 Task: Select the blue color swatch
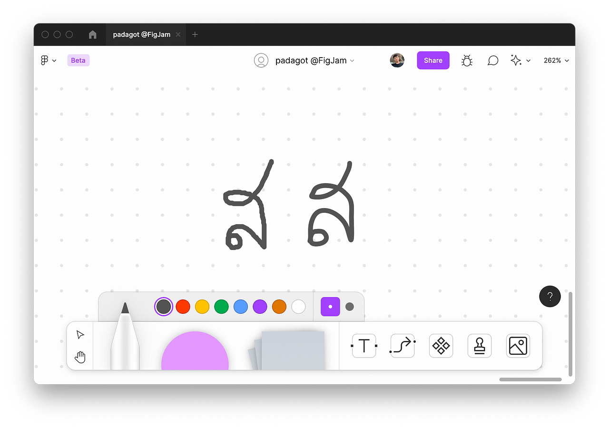tap(241, 307)
